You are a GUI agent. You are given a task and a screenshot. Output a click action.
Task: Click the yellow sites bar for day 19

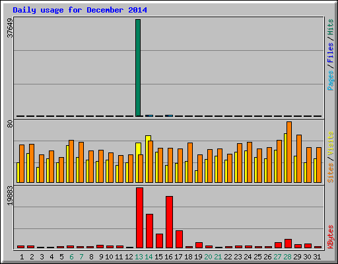tap(196, 176)
